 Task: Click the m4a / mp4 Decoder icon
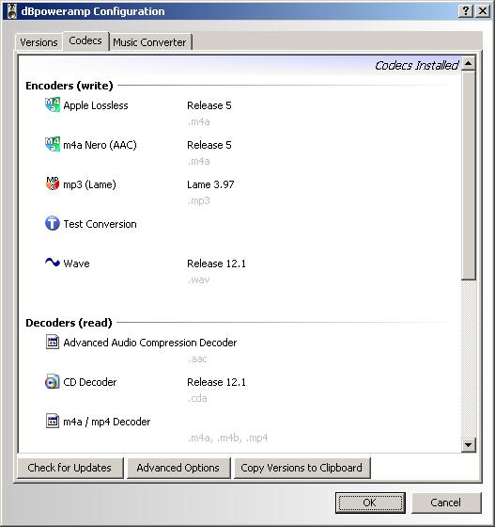(53, 421)
